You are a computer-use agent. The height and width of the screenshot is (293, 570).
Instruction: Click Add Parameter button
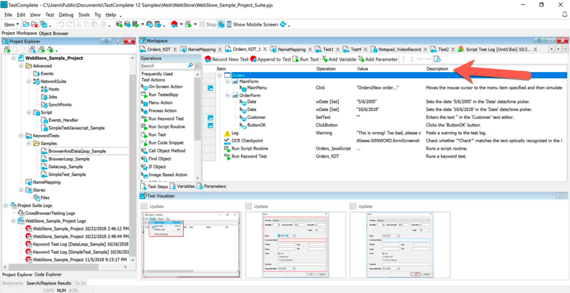coord(377,59)
